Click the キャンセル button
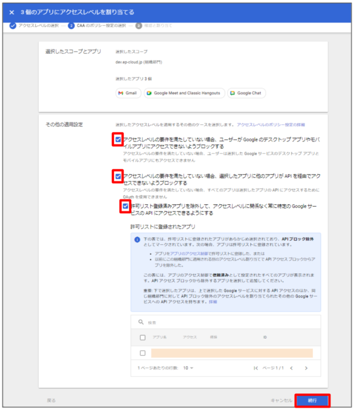This screenshot has width=354, height=410. pyautogui.click(x=281, y=400)
